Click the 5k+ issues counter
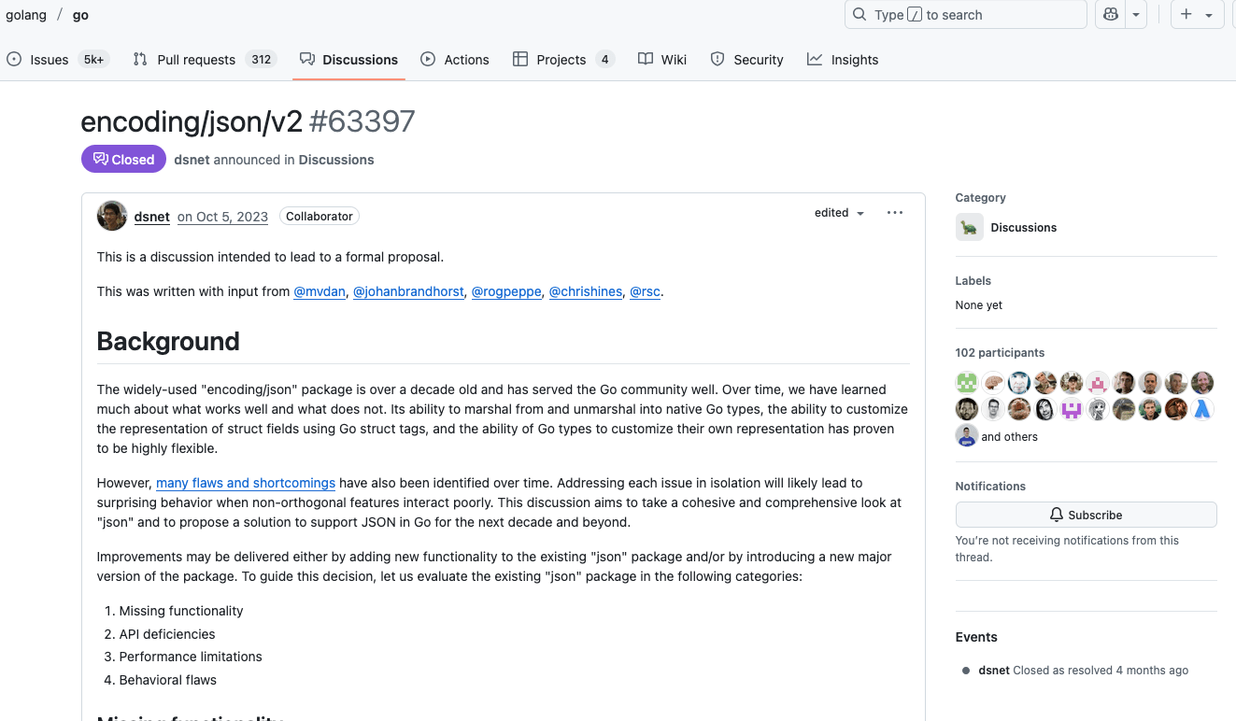The height and width of the screenshot is (721, 1236). click(93, 60)
